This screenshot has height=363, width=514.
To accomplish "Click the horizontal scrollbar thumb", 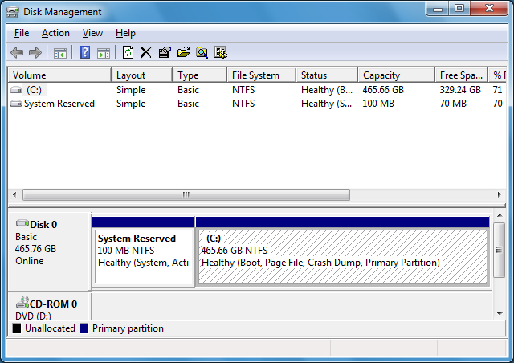I will [186, 194].
